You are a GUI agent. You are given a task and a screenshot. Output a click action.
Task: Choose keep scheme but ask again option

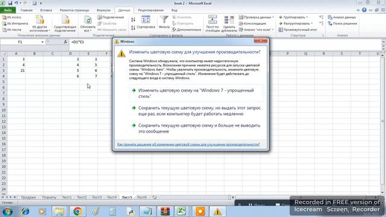pos(197,111)
